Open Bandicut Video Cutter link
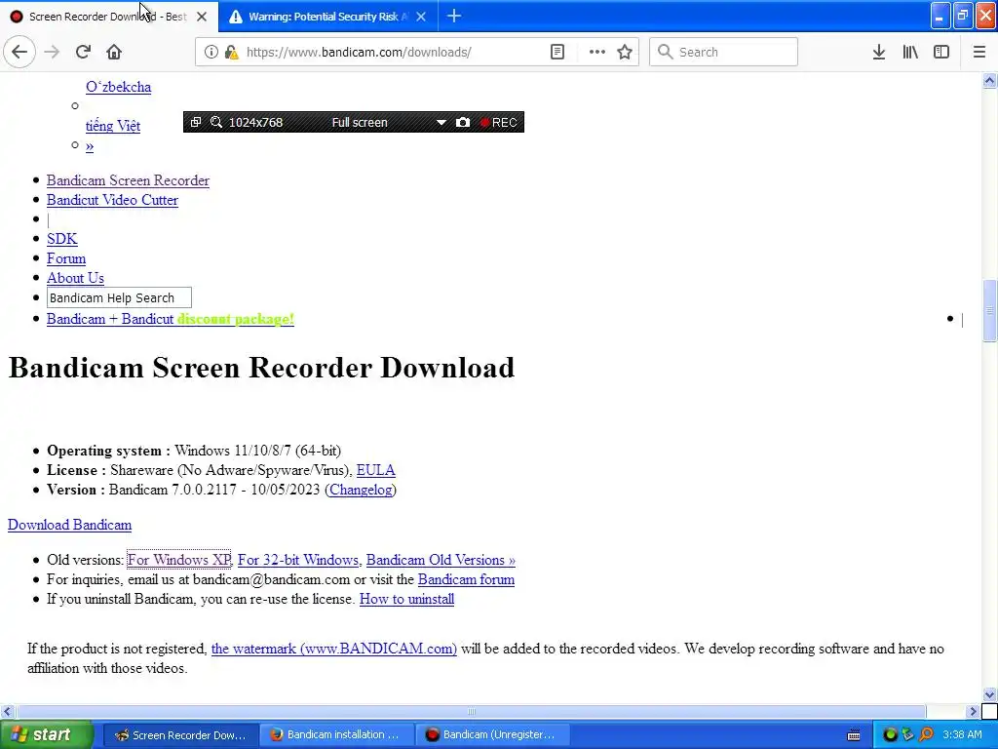 coord(112,200)
